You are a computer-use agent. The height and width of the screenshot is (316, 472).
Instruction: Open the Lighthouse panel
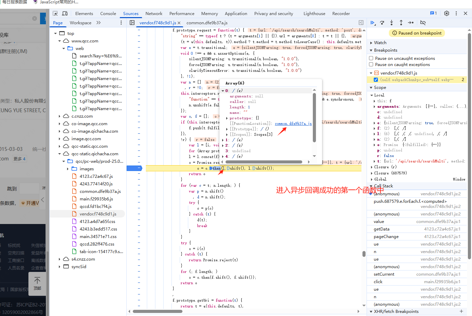(x=314, y=13)
